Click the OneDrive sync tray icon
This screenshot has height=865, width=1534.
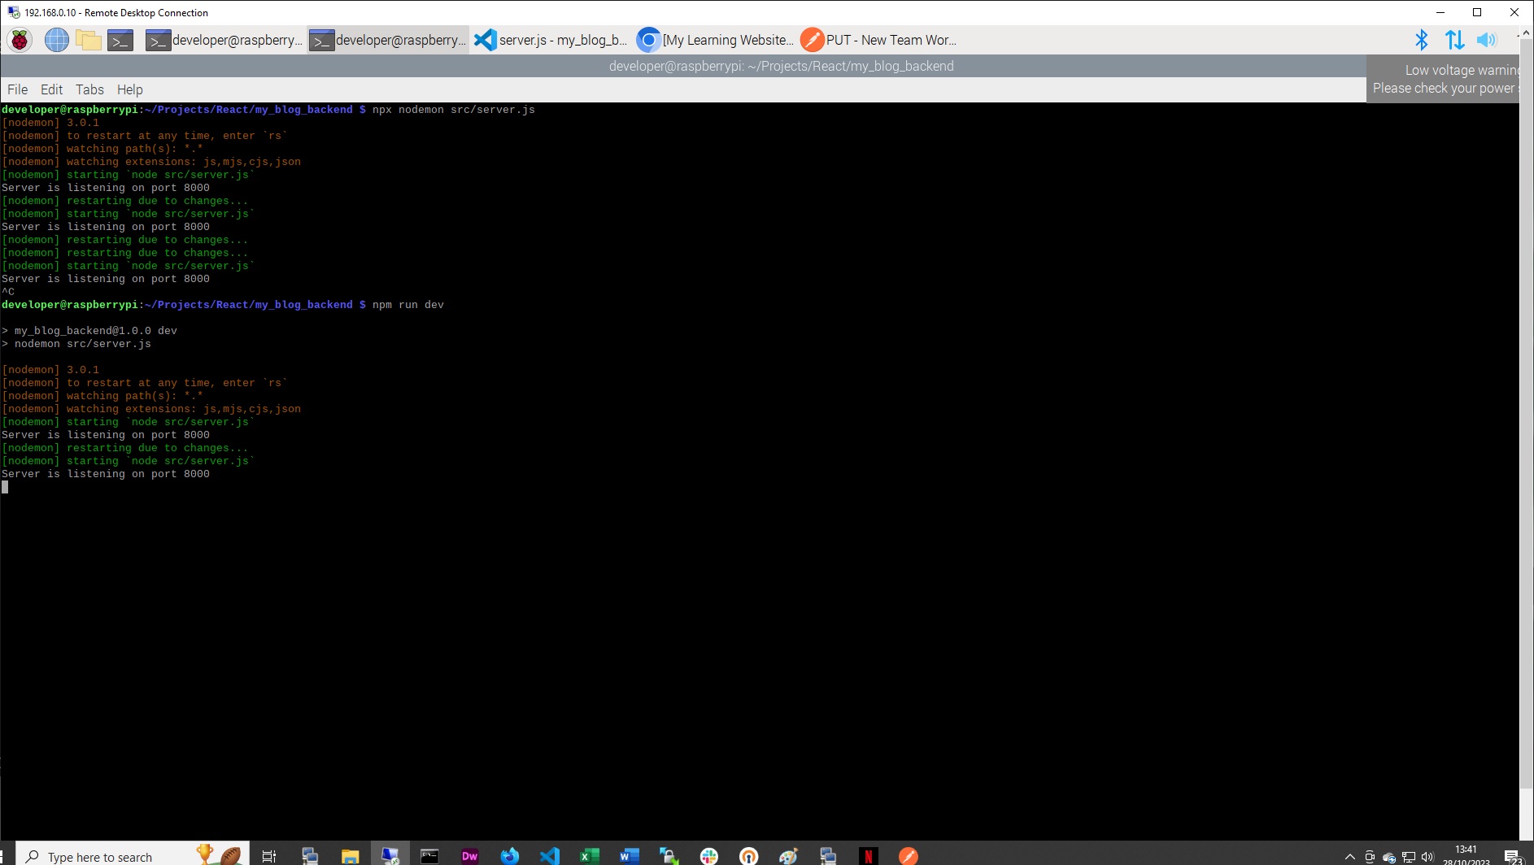[x=1389, y=857]
